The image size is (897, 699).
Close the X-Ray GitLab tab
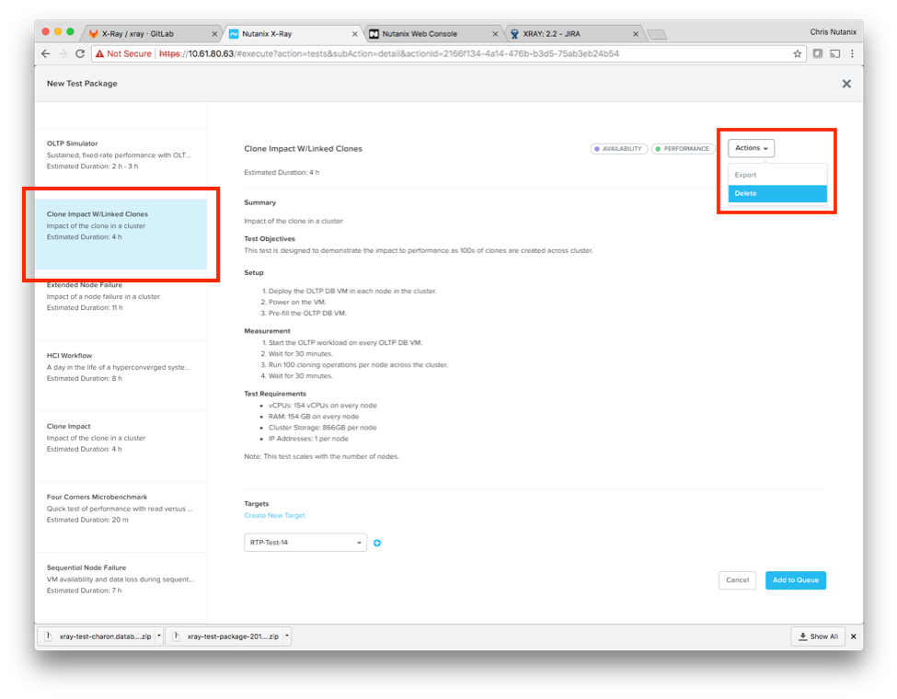tap(214, 34)
